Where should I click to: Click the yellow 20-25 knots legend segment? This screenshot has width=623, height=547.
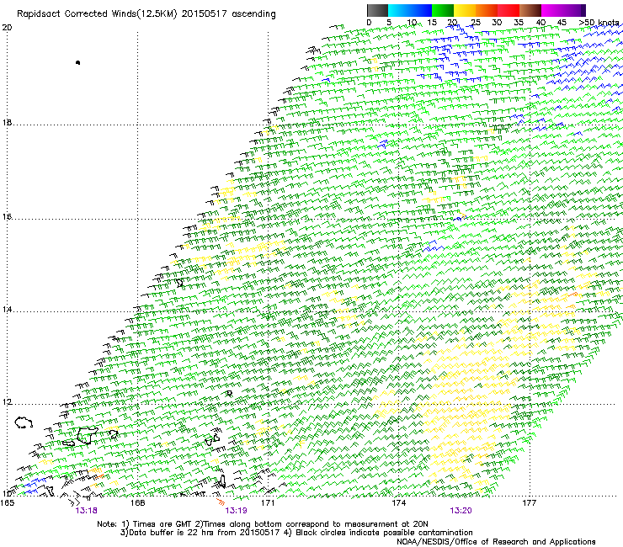[x=465, y=10]
